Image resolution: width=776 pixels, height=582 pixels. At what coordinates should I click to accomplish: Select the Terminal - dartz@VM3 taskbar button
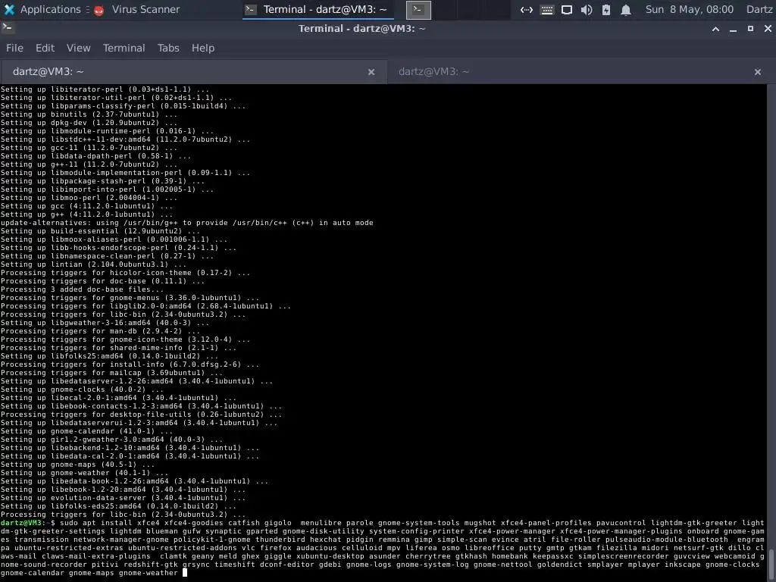[x=318, y=9]
